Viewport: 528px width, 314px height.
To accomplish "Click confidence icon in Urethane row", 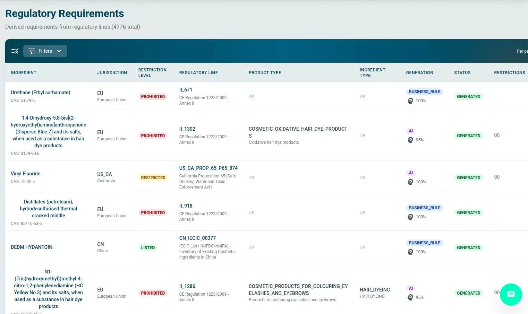I will point(410,101).
